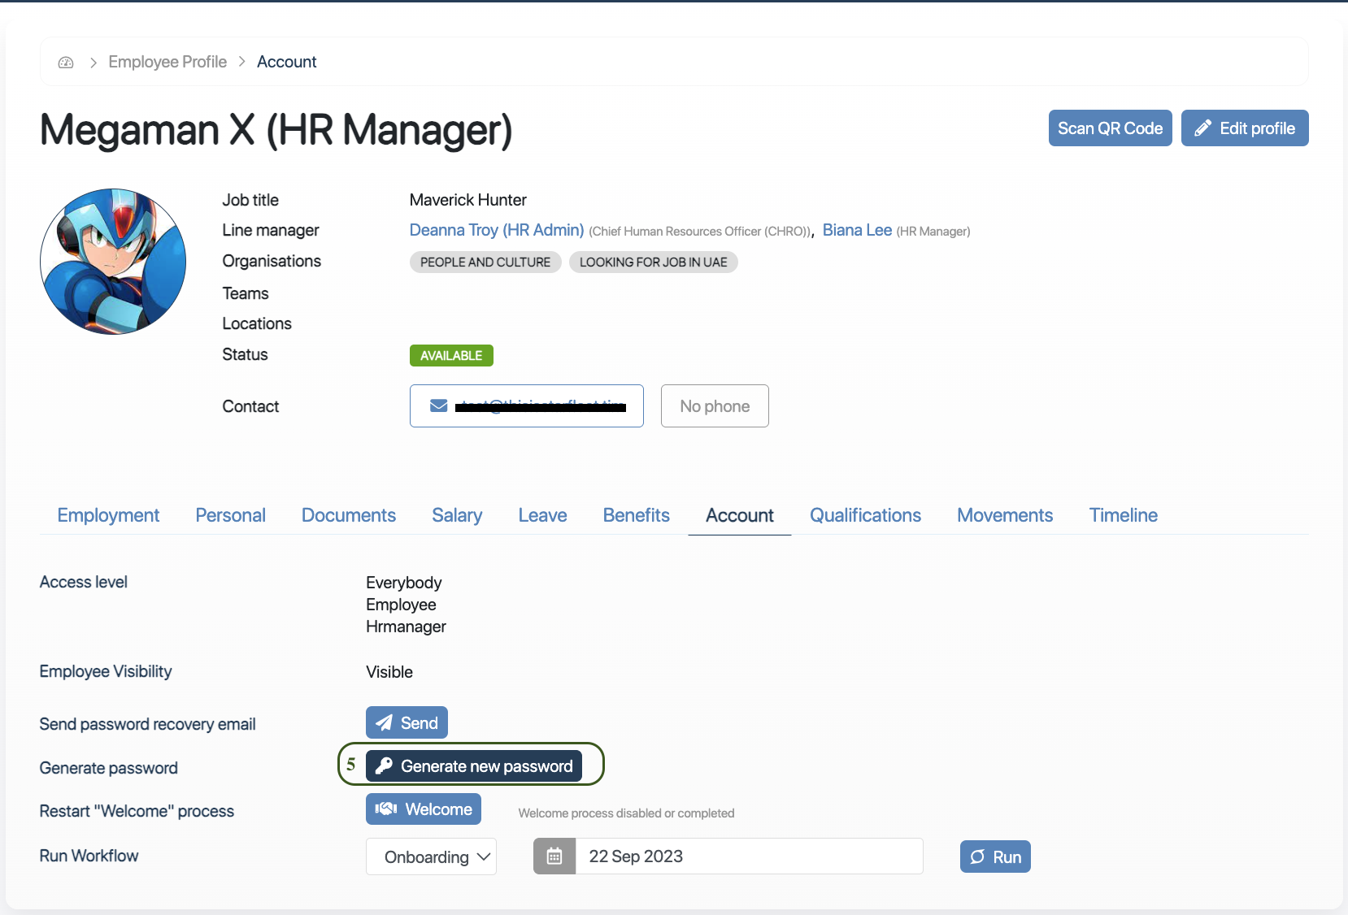Click Employee Profile breadcrumb link

(x=167, y=63)
